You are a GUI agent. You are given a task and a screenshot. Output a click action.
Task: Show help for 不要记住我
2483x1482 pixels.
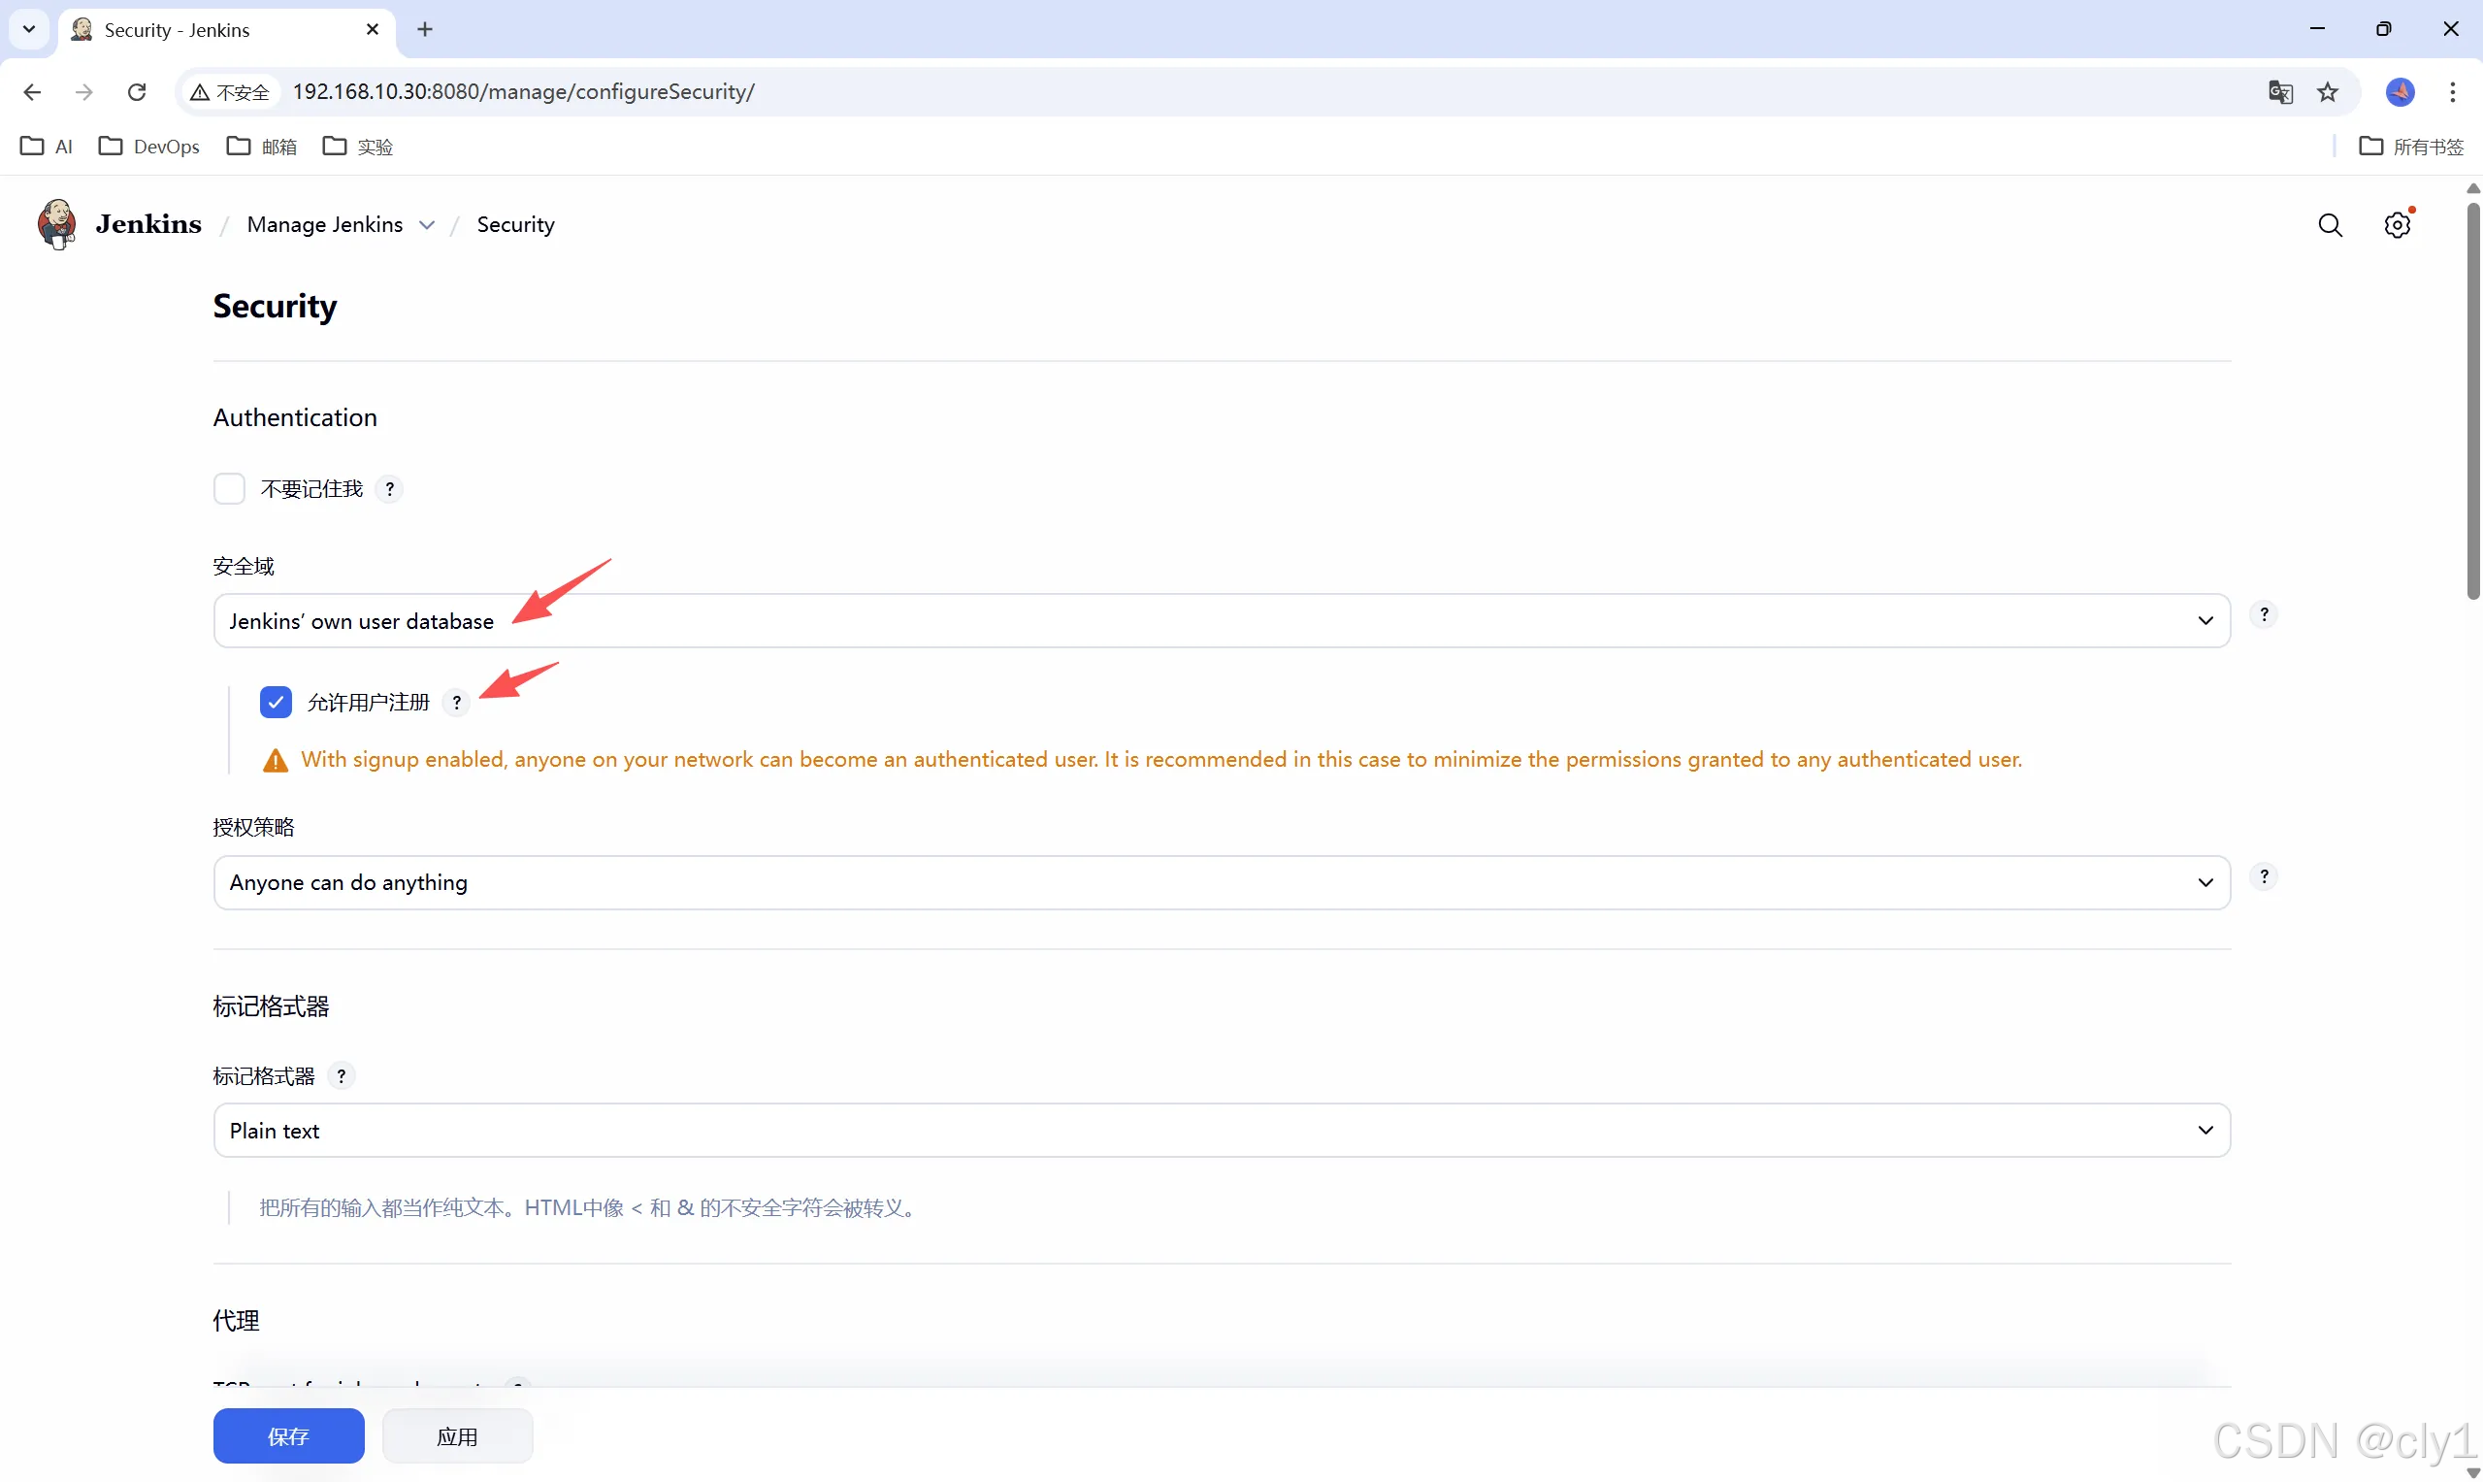389,489
